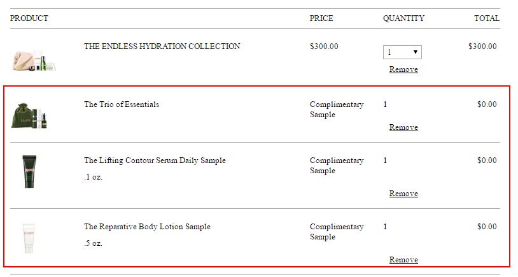Remove the Lifting Contour Serum sample
Image resolution: width=518 pixels, height=277 pixels.
(x=403, y=194)
